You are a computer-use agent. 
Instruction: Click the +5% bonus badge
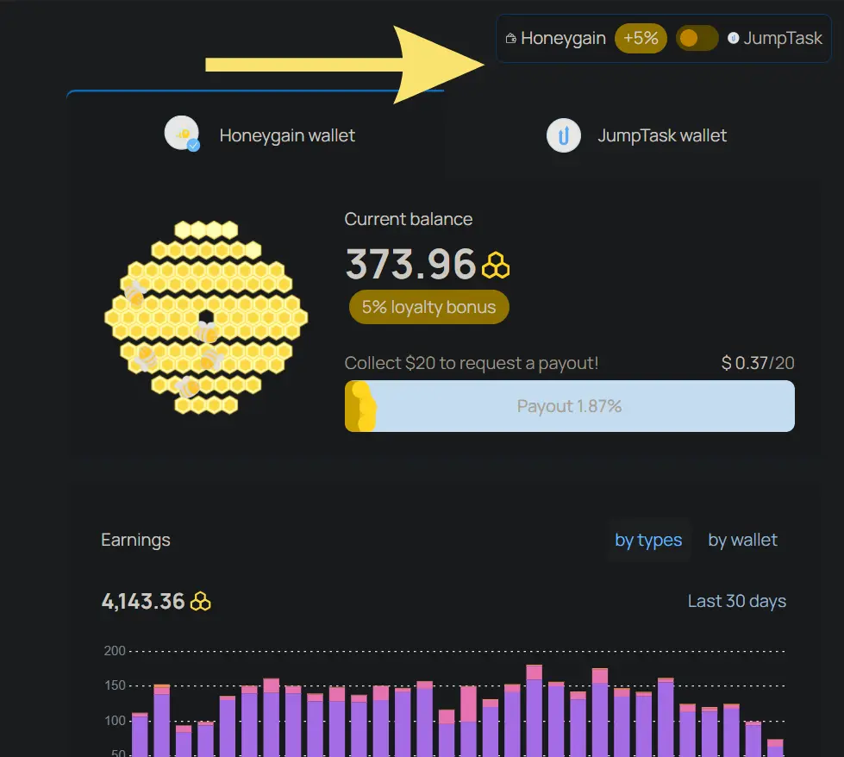coord(641,38)
